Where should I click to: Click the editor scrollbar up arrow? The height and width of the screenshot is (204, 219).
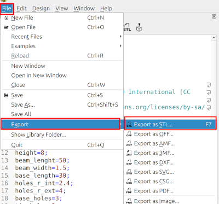(214, 38)
